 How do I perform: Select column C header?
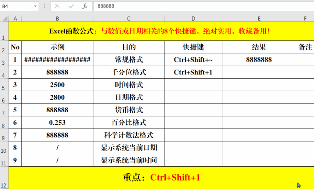click(129, 19)
